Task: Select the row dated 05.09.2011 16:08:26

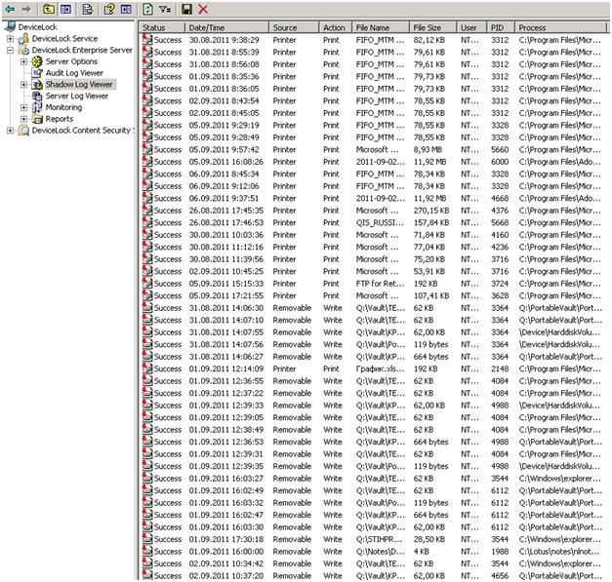Action: 373,162
